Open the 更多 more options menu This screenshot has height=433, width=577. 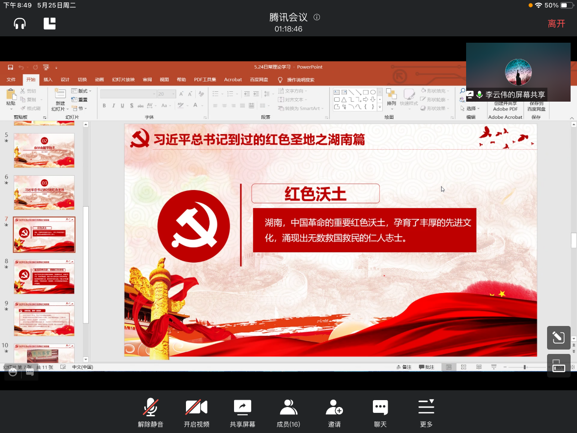(426, 413)
